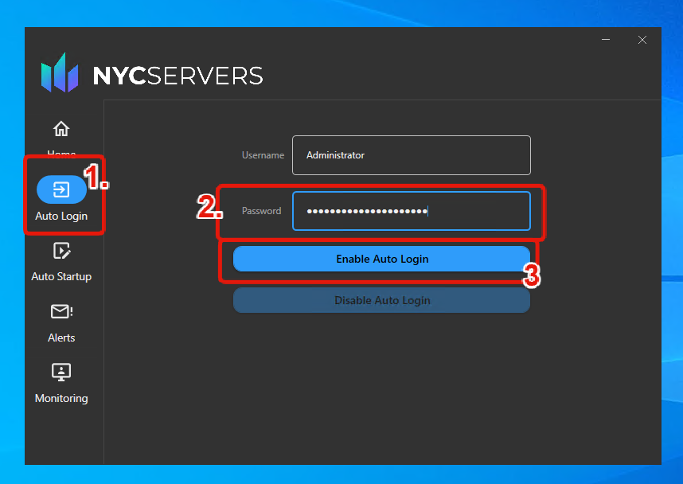Minimize the NYCServers window
The image size is (683, 484).
click(606, 40)
